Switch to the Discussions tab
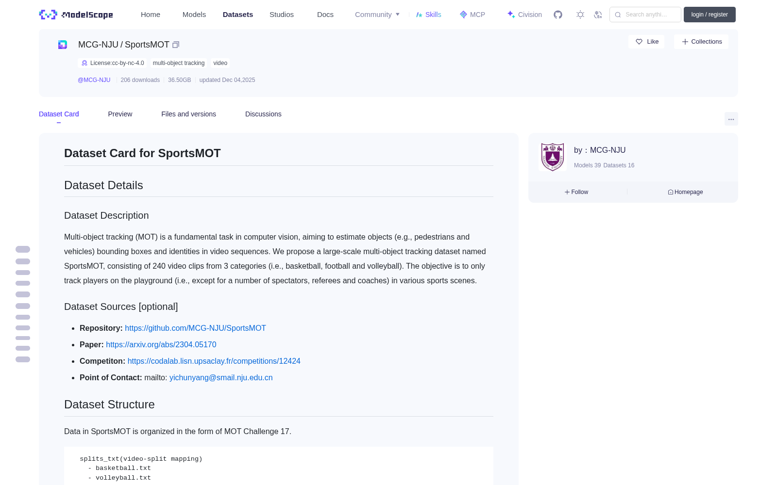Viewport: 777px width, 485px height. 263,114
